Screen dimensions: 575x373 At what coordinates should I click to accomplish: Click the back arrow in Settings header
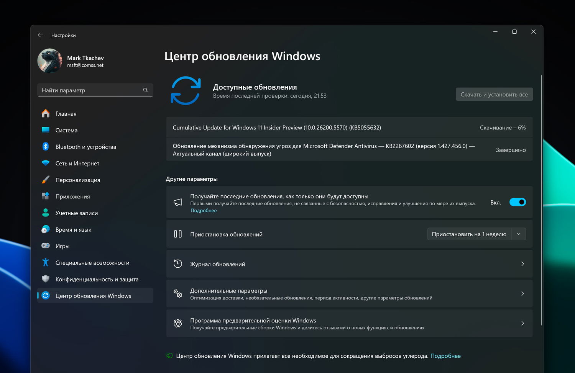[x=41, y=35]
